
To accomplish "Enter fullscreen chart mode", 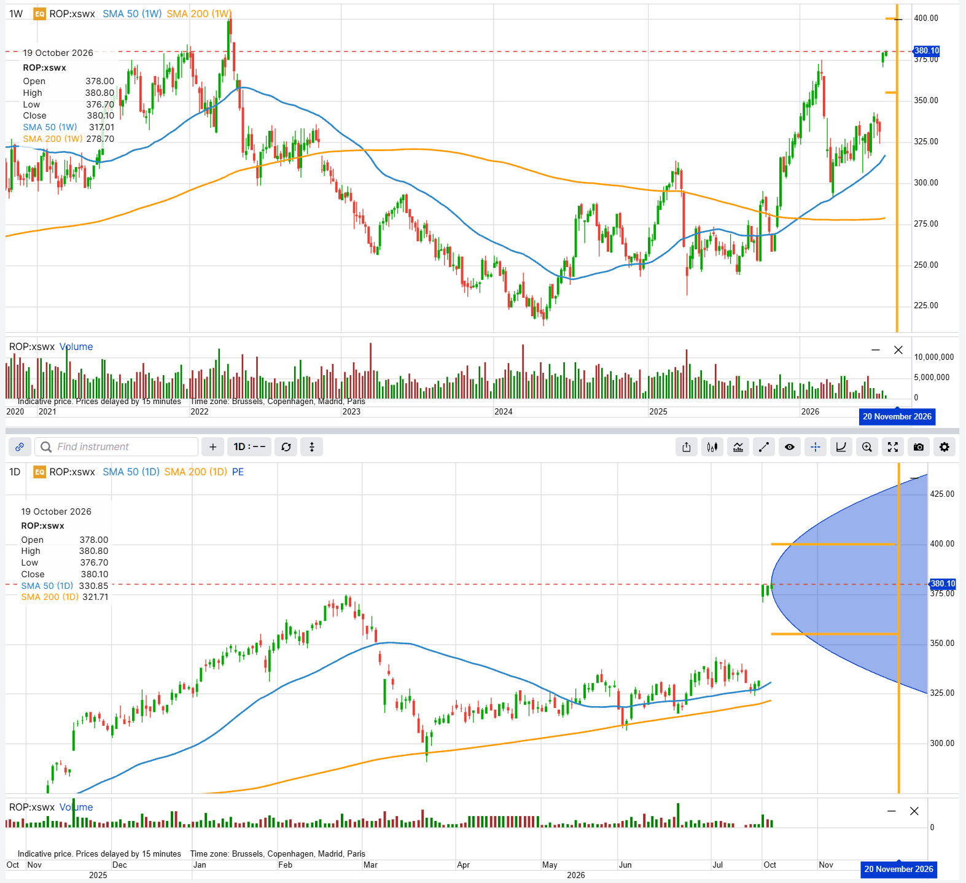I will pos(893,447).
